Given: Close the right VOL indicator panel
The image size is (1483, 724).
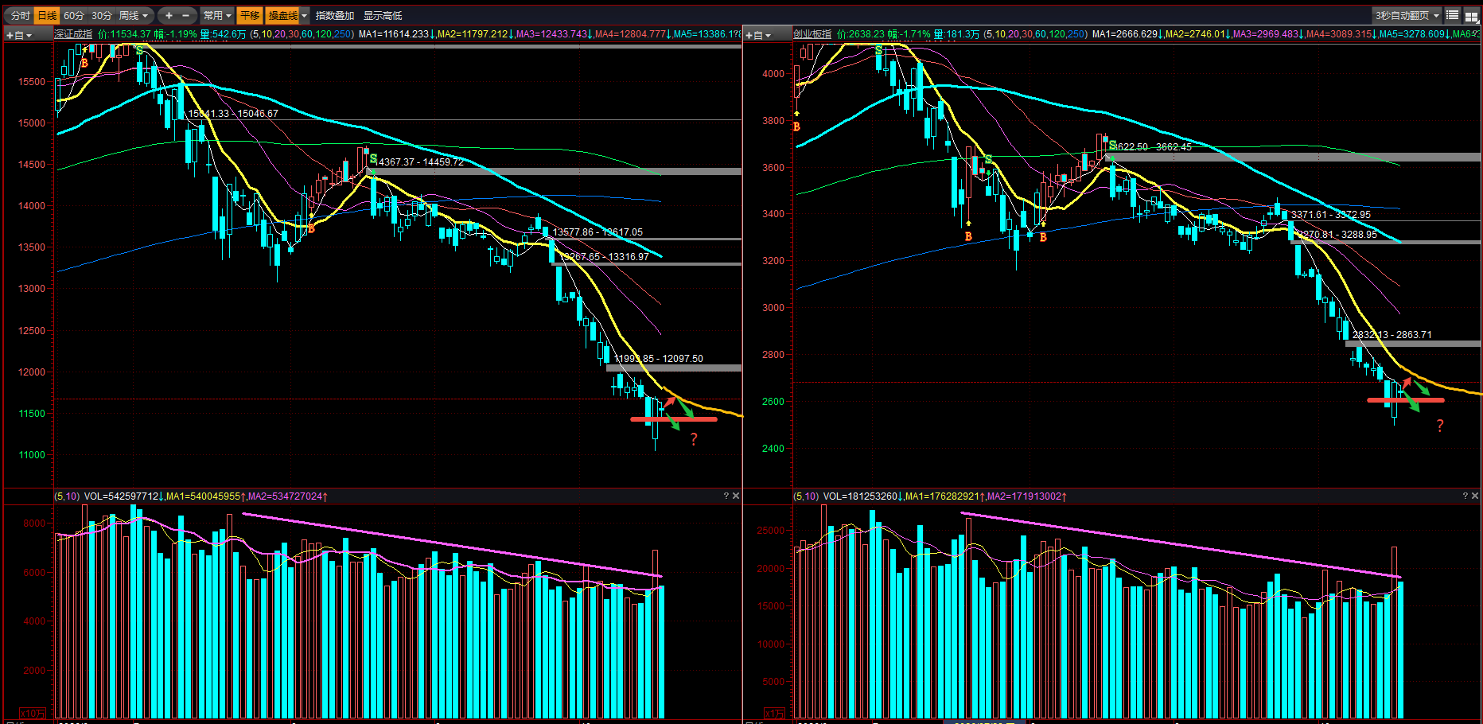Looking at the screenshot, I should click(x=1475, y=496).
